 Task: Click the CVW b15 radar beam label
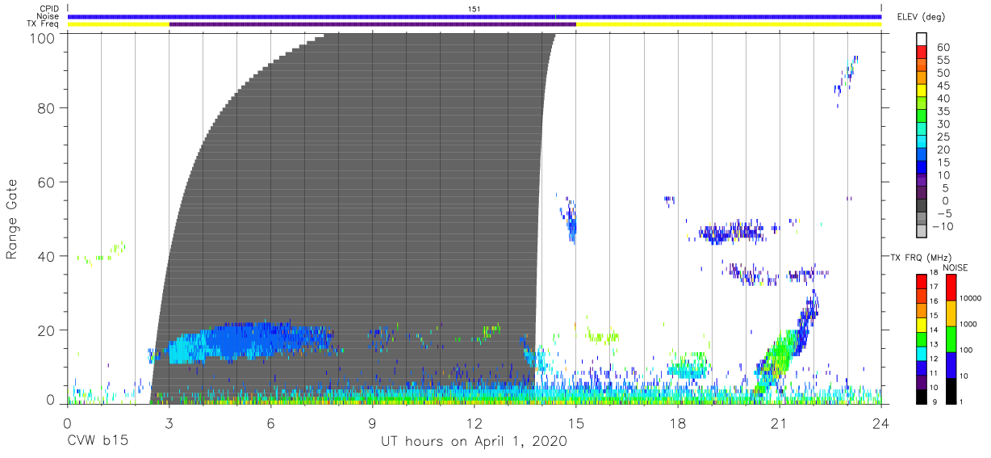(97, 442)
